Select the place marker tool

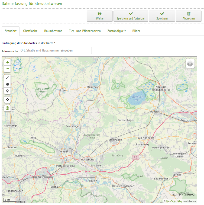(8, 91)
